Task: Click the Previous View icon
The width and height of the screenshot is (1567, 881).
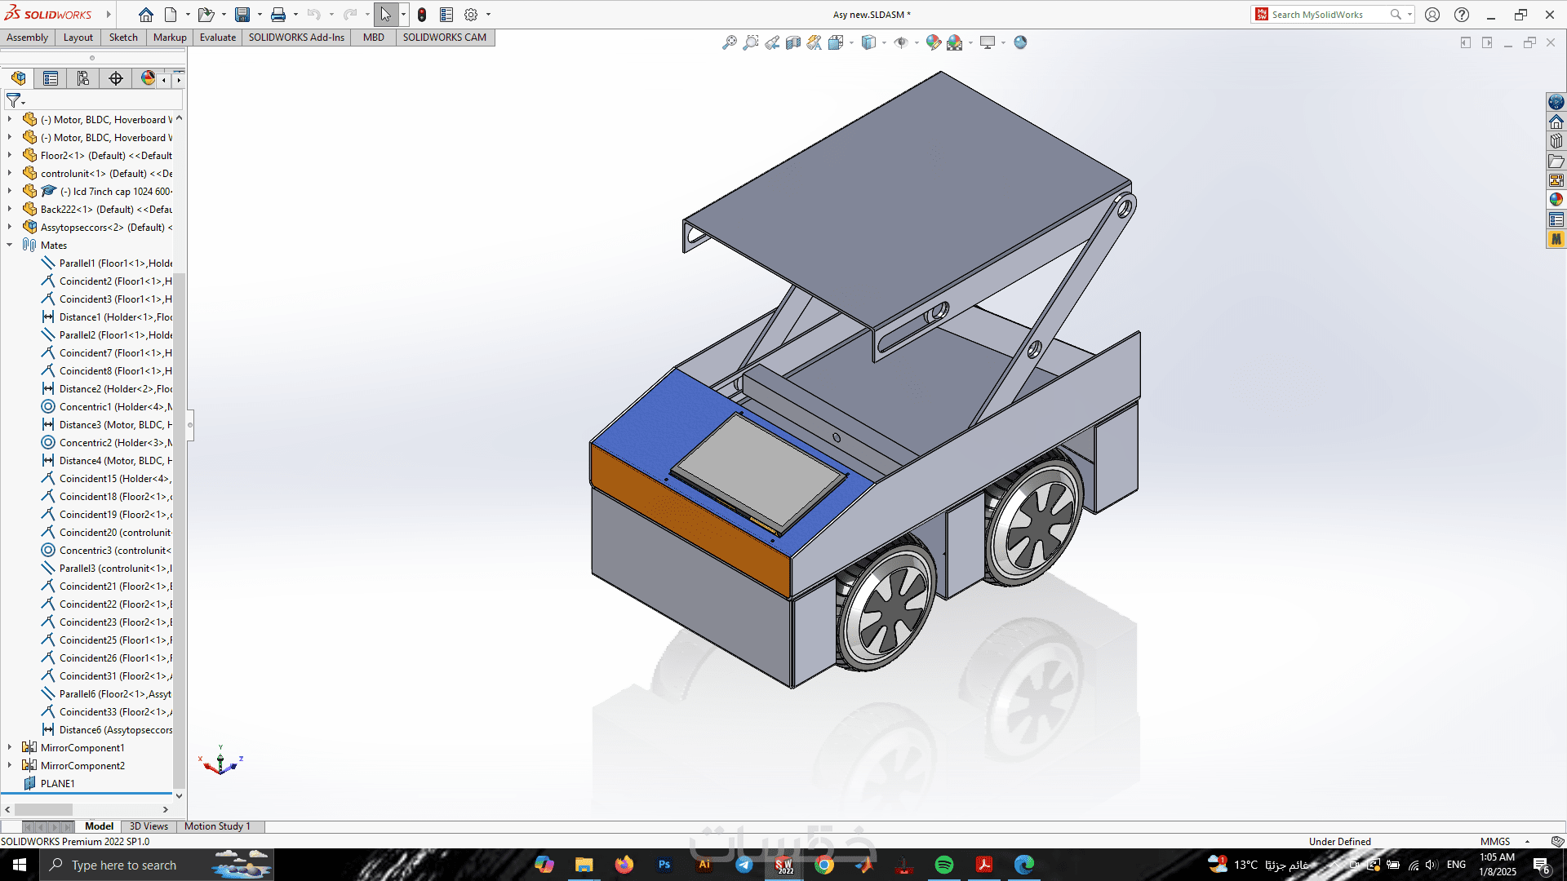Action: (771, 42)
